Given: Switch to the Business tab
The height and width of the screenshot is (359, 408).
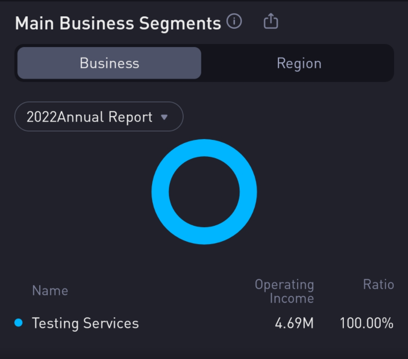Looking at the screenshot, I should pyautogui.click(x=109, y=63).
